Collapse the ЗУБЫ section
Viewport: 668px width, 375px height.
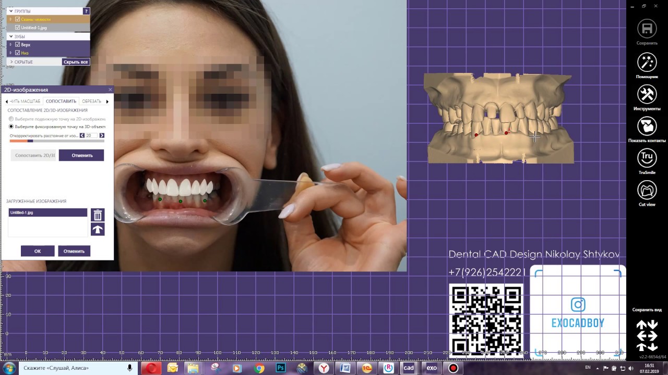pos(10,36)
